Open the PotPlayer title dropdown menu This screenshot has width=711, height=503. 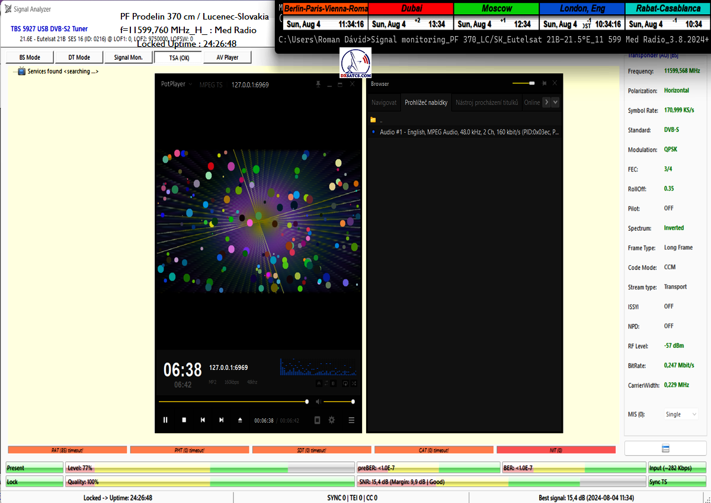click(177, 85)
